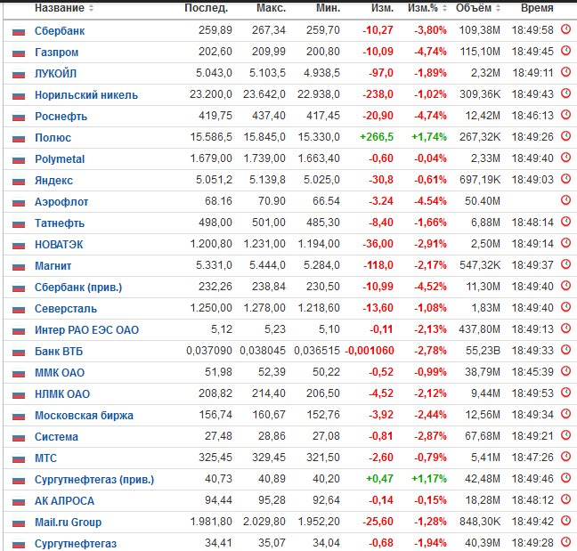Click the clock icon in the Норильский никель row

[x=566, y=93]
